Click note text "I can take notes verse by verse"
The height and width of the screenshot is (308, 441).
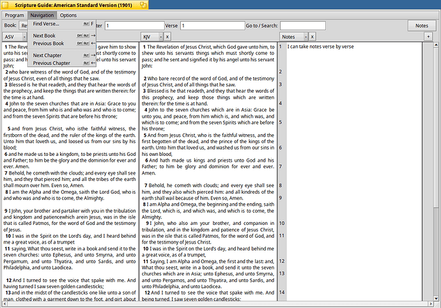coord(320,47)
